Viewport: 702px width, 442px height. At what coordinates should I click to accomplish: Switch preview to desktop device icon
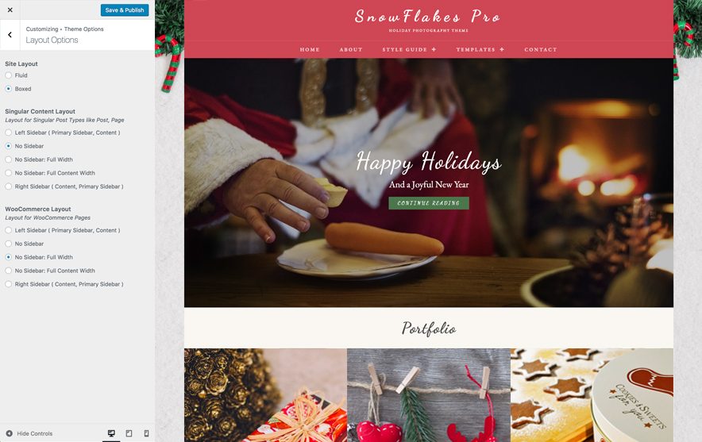[111, 433]
